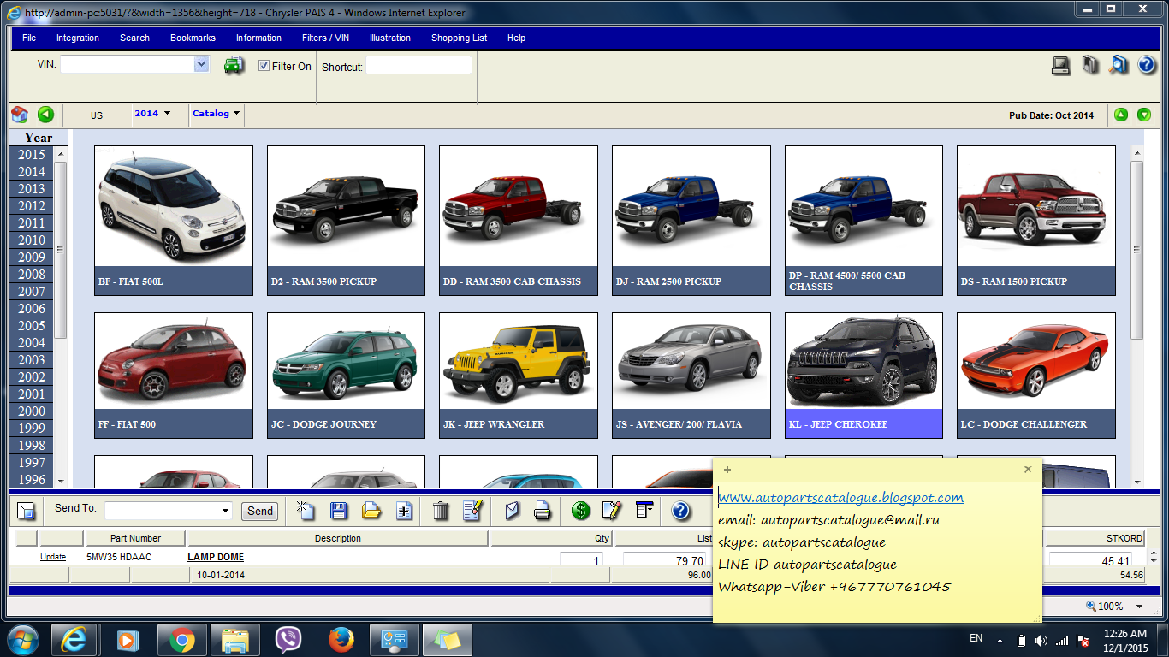Select the LC - DODGE CHALLENGER thumbnail
Screen dimensions: 1169x657
click(x=1036, y=376)
